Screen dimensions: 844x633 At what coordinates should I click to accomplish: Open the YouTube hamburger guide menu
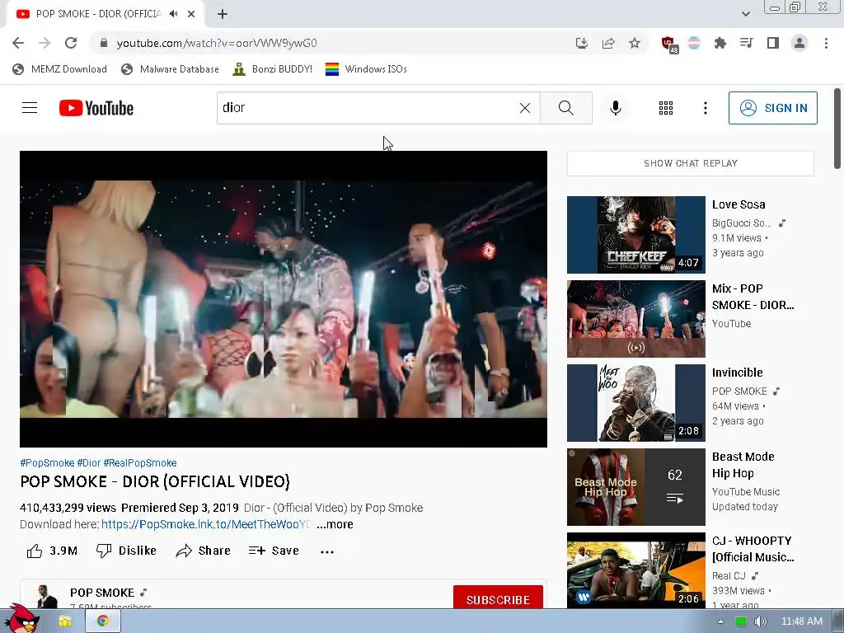pos(30,108)
